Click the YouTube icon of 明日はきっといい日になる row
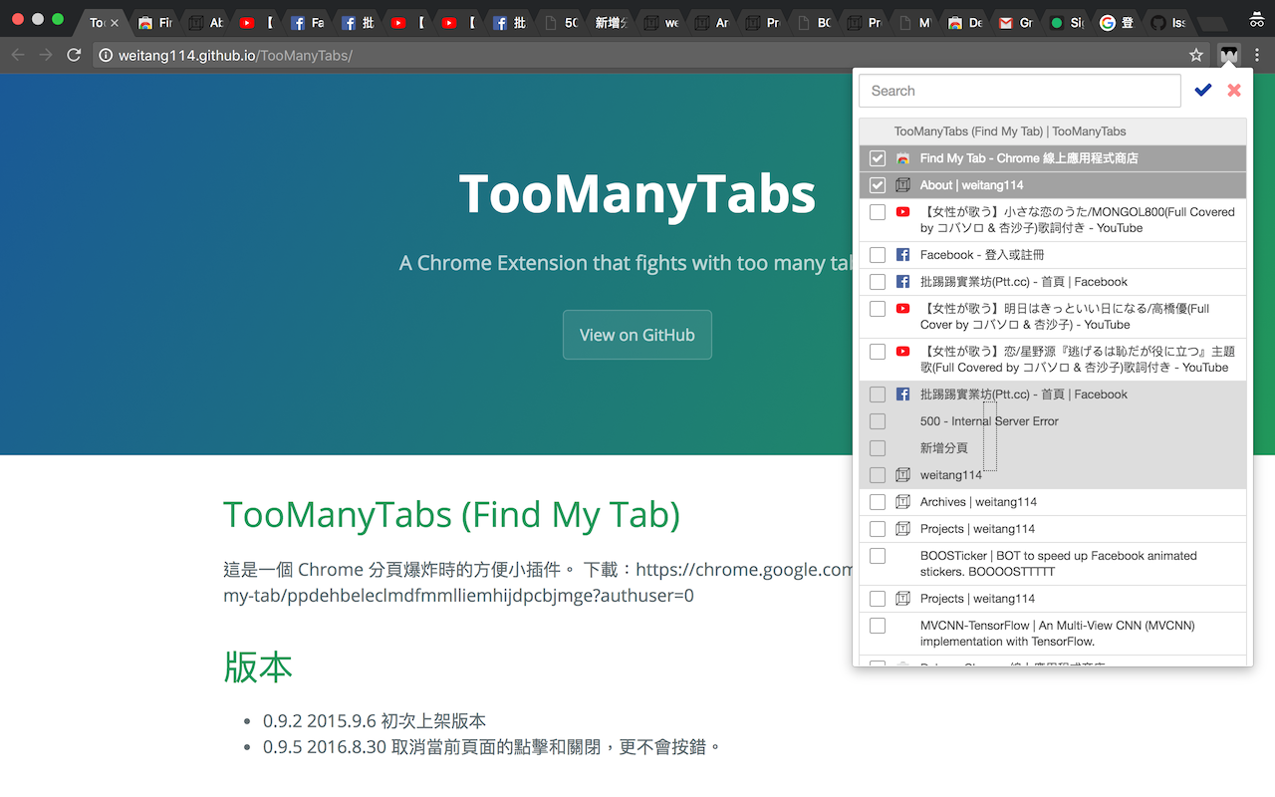Screen dimensions: 1275x797 (902, 309)
